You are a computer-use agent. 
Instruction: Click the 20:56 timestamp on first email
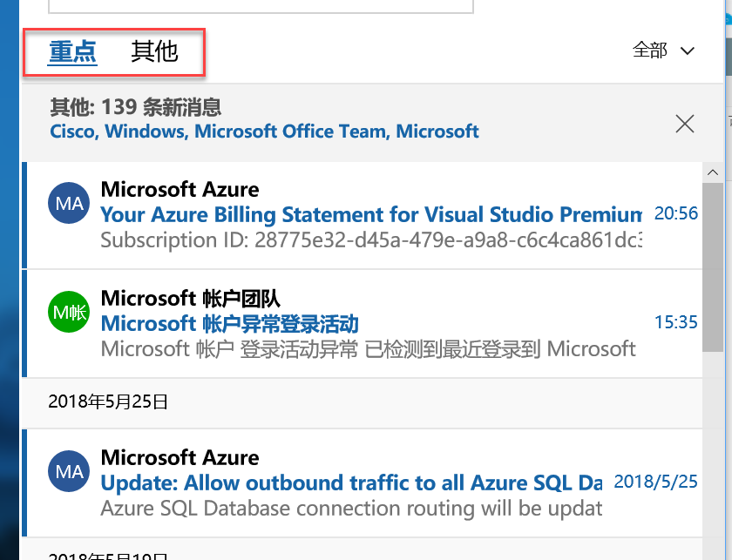point(676,213)
